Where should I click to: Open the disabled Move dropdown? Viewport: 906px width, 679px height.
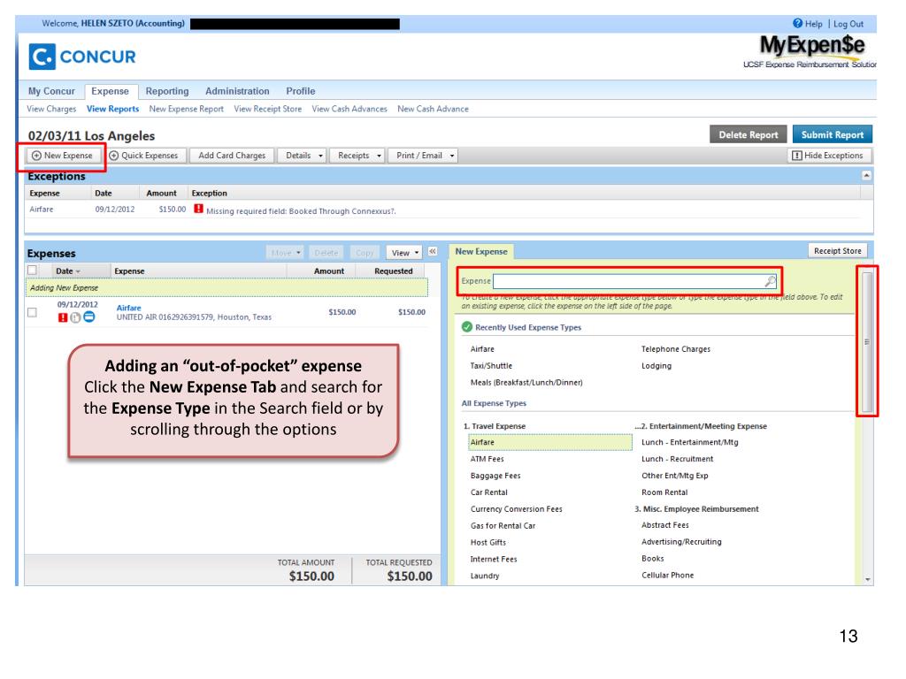tap(285, 253)
